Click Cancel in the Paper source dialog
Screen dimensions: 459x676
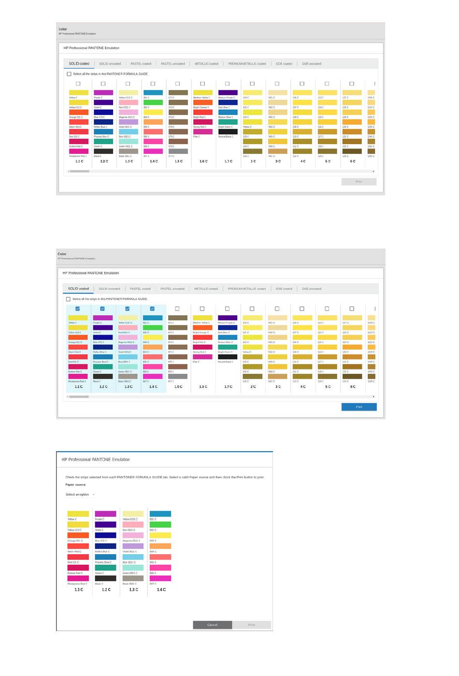(x=213, y=625)
